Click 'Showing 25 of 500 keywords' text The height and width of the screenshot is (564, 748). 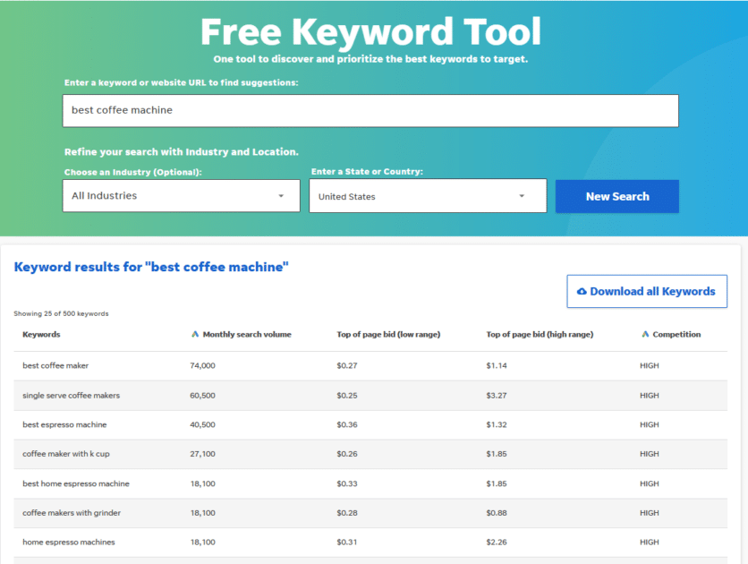click(x=61, y=313)
